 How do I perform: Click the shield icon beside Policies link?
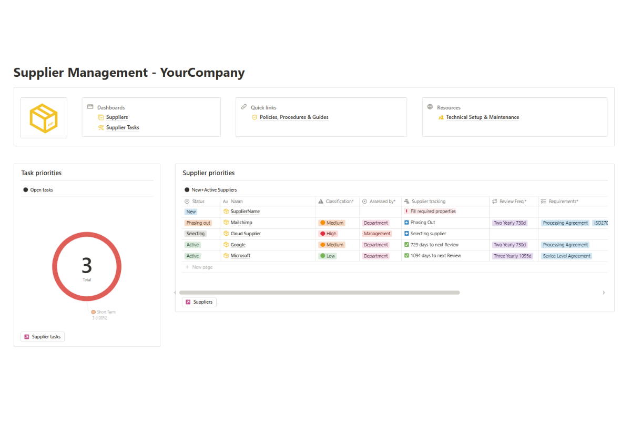coord(255,117)
